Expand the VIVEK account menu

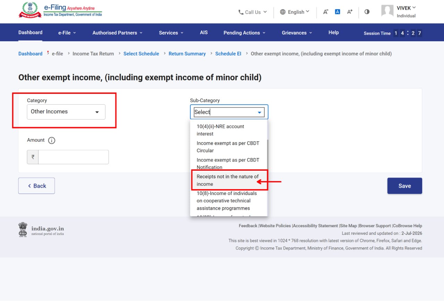pos(406,8)
